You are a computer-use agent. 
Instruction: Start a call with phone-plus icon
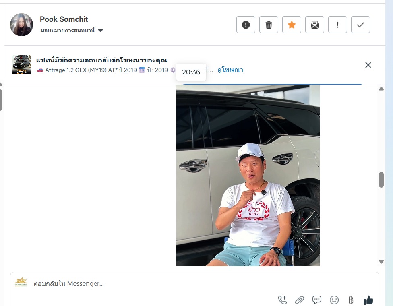[283, 300]
